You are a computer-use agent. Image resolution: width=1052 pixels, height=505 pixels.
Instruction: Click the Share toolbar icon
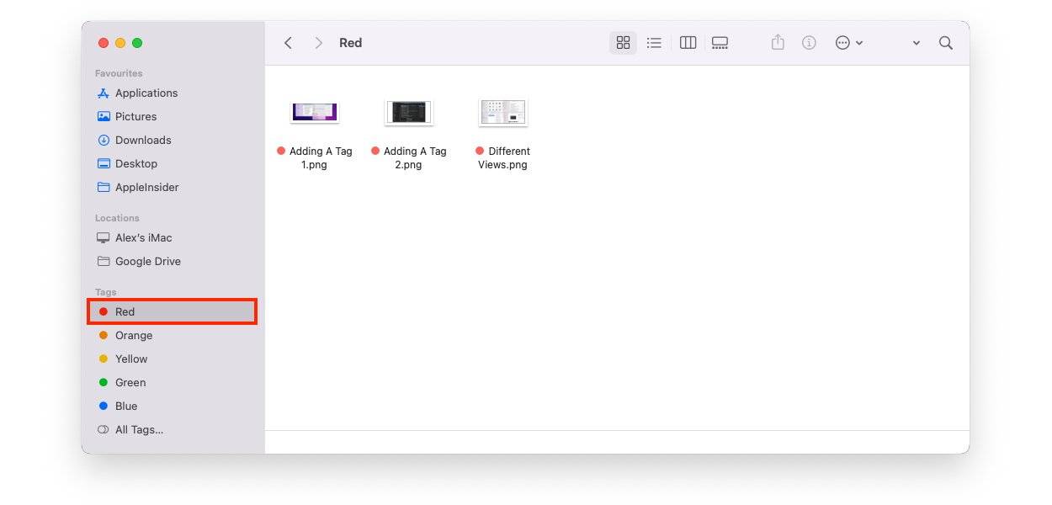(778, 43)
